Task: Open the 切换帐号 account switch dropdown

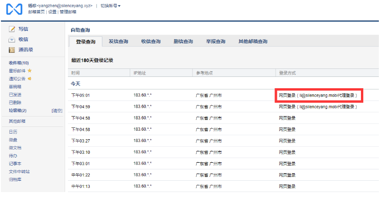Action: [110, 6]
